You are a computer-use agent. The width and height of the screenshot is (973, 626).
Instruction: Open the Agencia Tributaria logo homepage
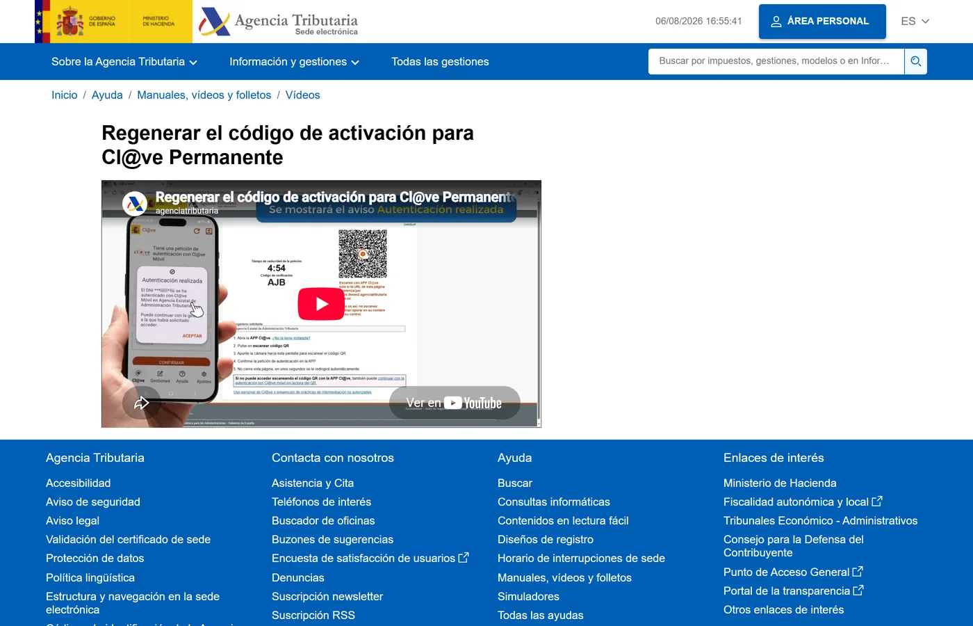tap(279, 22)
